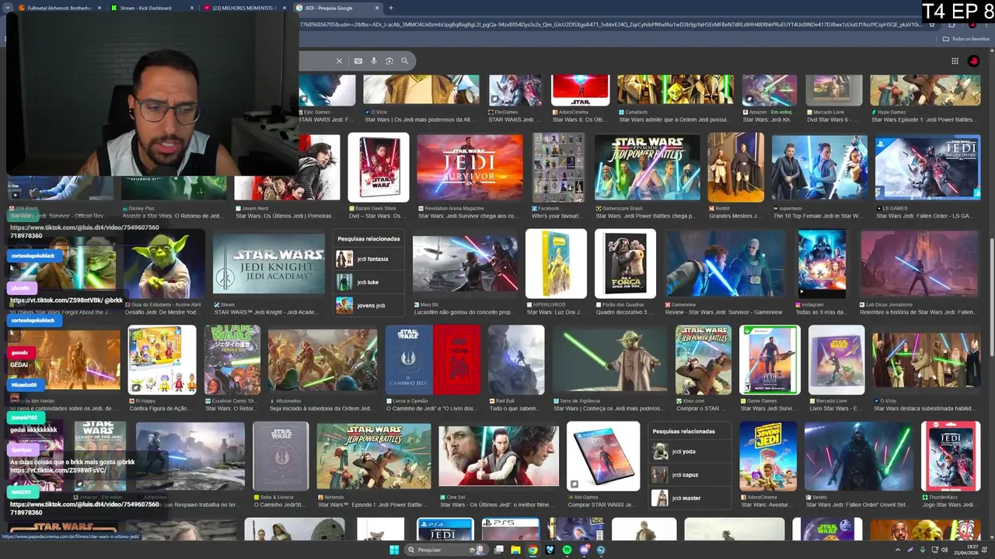Image resolution: width=995 pixels, height=559 pixels.
Task: Open the Google account avatar
Action: click(973, 61)
